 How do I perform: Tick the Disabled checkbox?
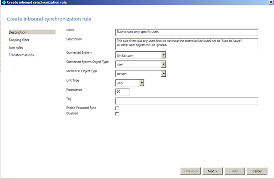(x=117, y=114)
